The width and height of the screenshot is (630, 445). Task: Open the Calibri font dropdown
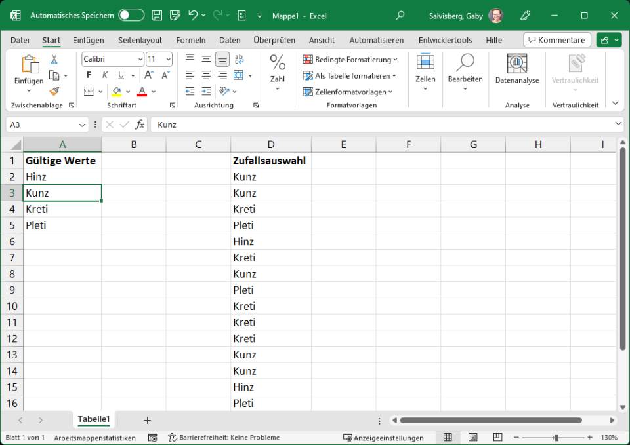pos(141,59)
